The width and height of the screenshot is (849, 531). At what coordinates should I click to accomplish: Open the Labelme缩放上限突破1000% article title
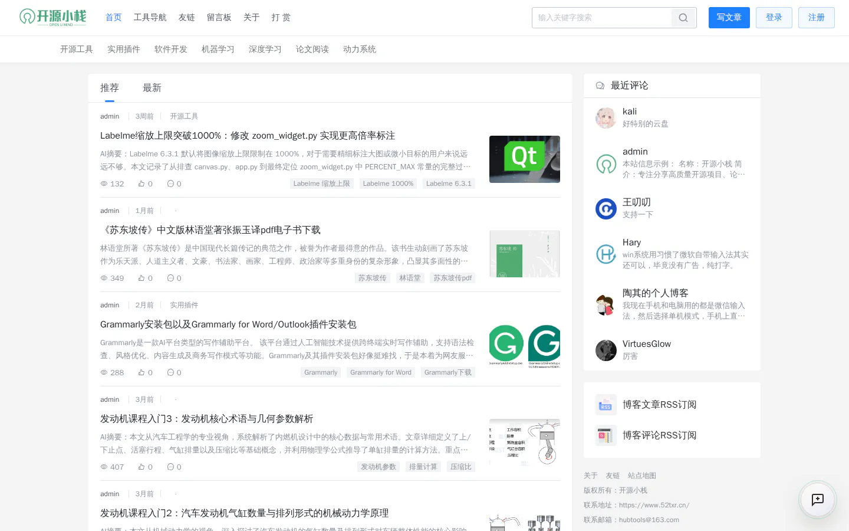[x=248, y=136]
